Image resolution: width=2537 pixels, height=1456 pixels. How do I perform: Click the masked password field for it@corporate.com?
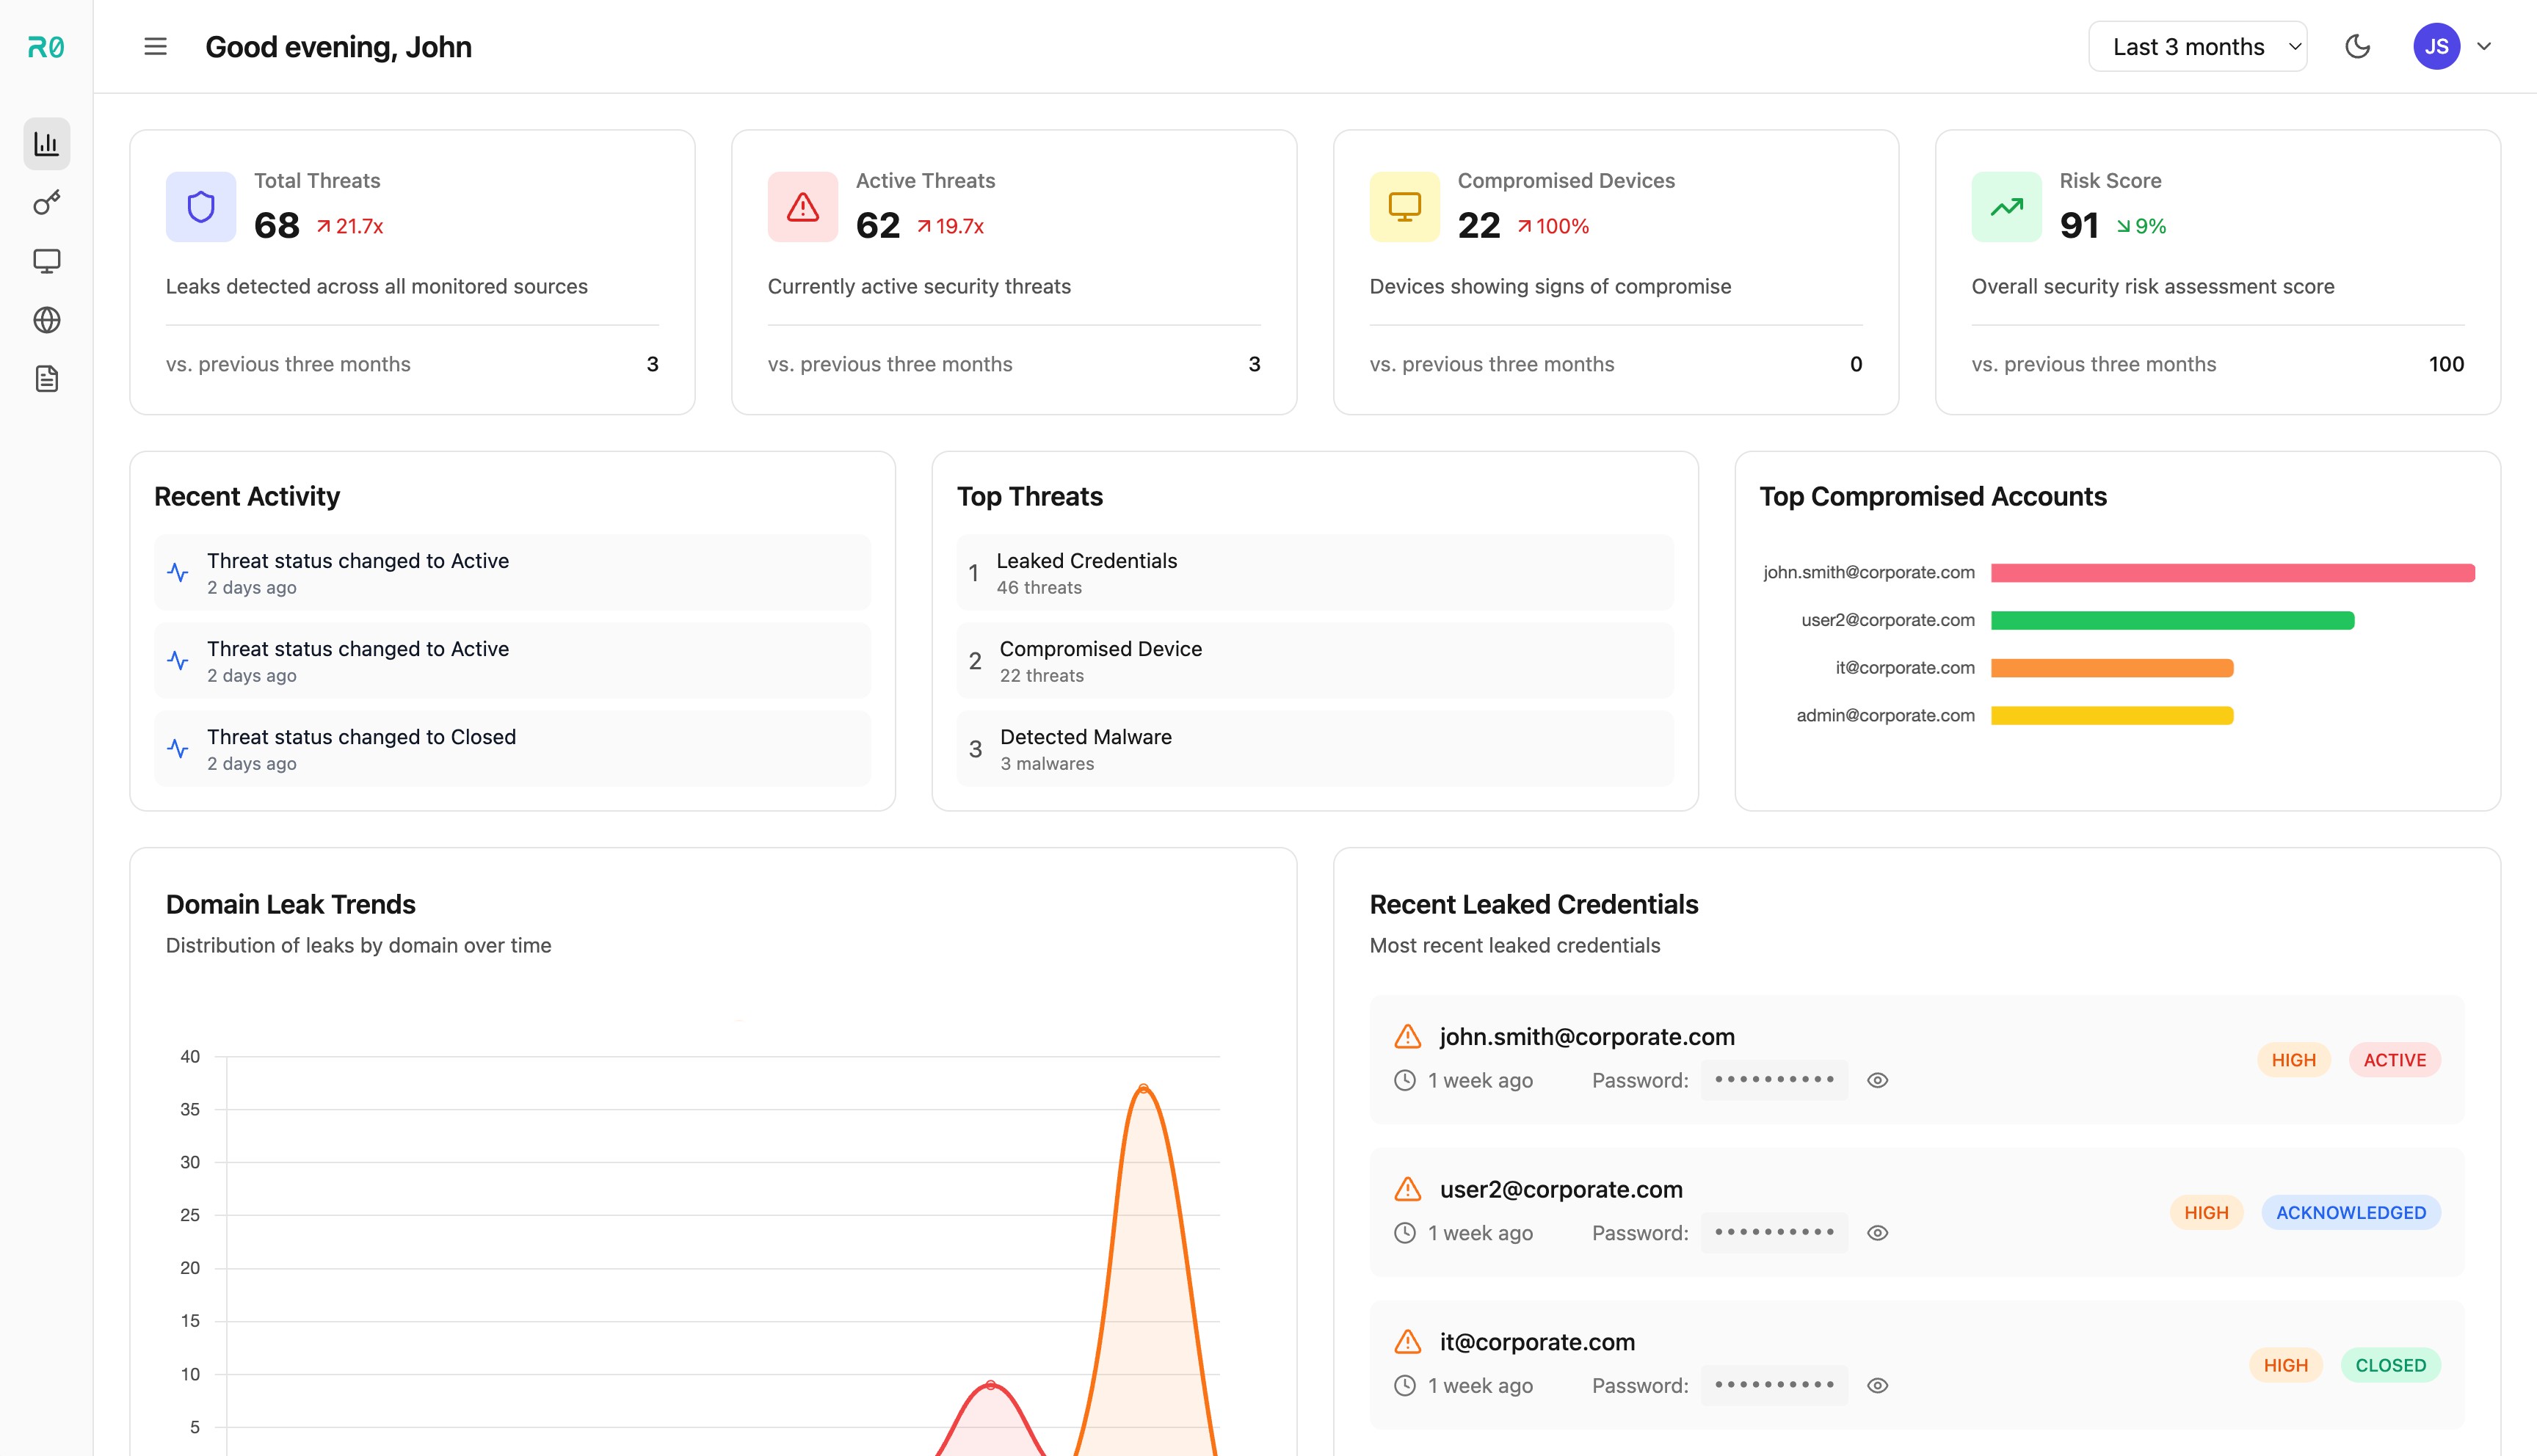1774,1386
